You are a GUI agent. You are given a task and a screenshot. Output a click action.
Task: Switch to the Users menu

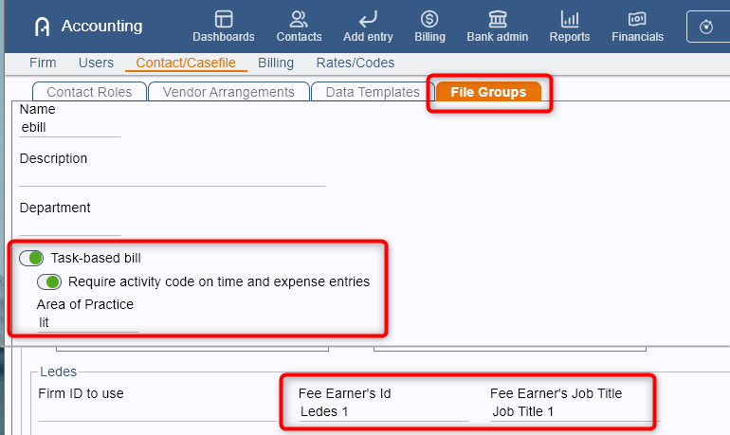pos(96,63)
